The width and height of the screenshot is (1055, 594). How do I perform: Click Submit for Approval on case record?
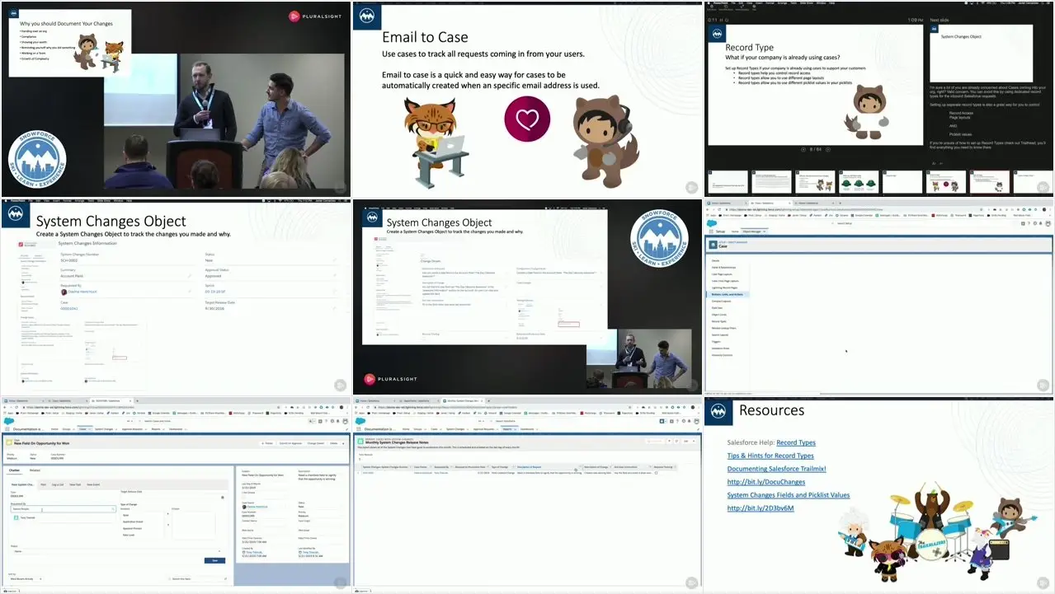pos(290,443)
